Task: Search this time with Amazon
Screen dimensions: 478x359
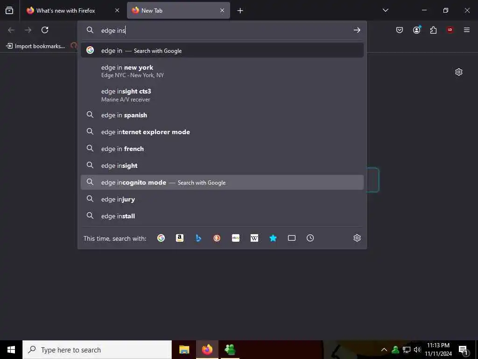Action: click(180, 238)
